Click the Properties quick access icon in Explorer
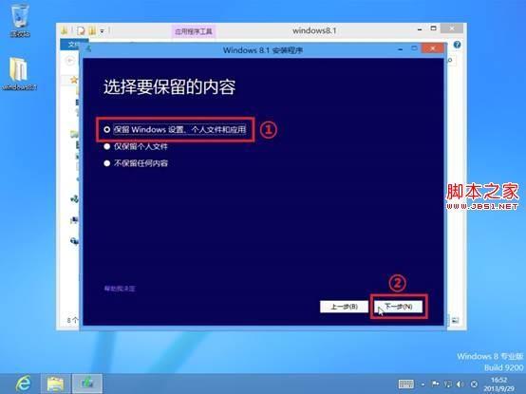 point(81,31)
